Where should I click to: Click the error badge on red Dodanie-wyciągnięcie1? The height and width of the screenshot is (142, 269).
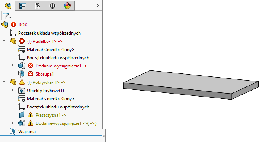[x=31, y=66]
